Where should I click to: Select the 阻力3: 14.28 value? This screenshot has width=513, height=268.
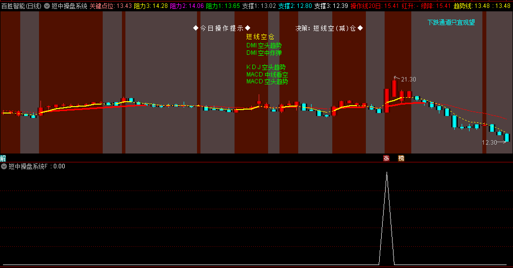151,6
